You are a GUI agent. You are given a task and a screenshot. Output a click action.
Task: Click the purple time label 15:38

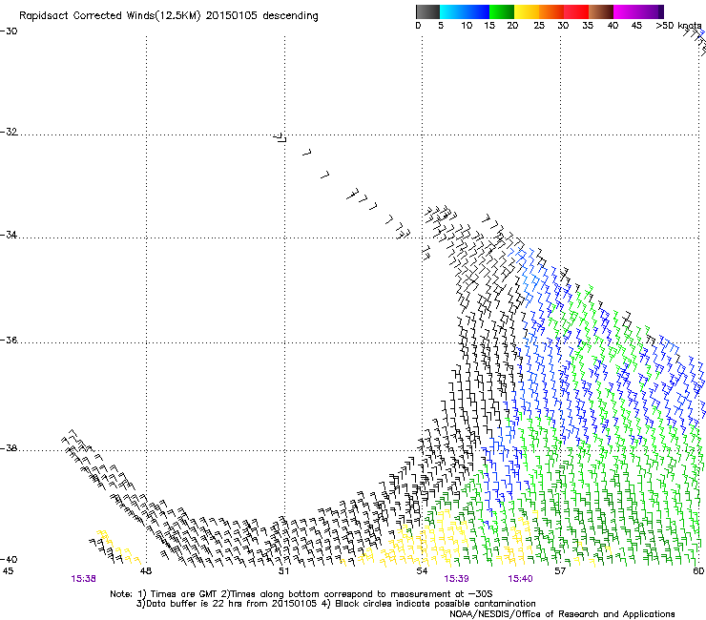coord(83,579)
